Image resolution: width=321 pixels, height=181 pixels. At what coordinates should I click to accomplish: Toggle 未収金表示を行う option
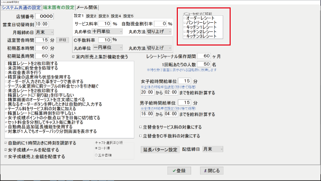6,73
